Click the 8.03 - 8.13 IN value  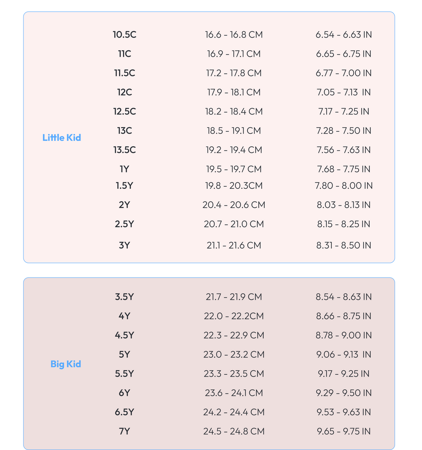[344, 205]
